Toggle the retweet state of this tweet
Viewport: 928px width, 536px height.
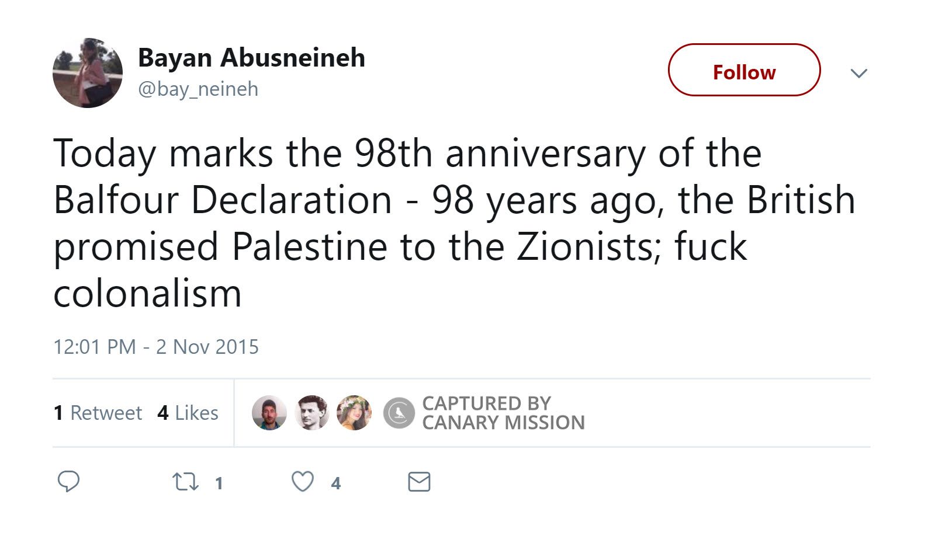coord(184,482)
